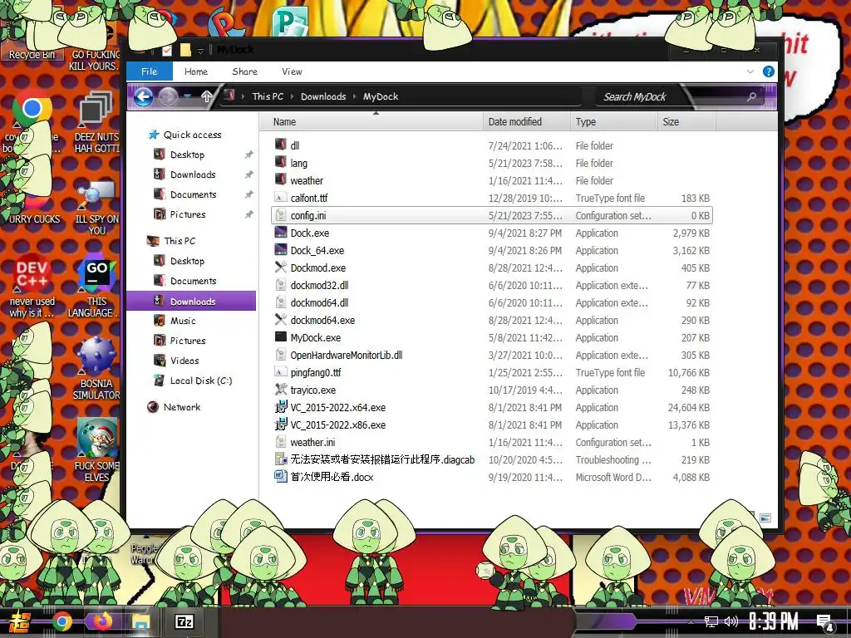Image resolution: width=851 pixels, height=638 pixels.
Task: Click the Forward navigation button
Action: 168,97
